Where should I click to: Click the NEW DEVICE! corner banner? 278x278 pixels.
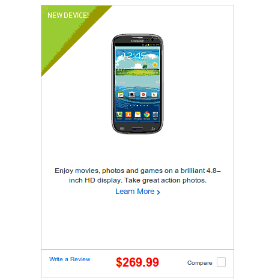click(68, 16)
